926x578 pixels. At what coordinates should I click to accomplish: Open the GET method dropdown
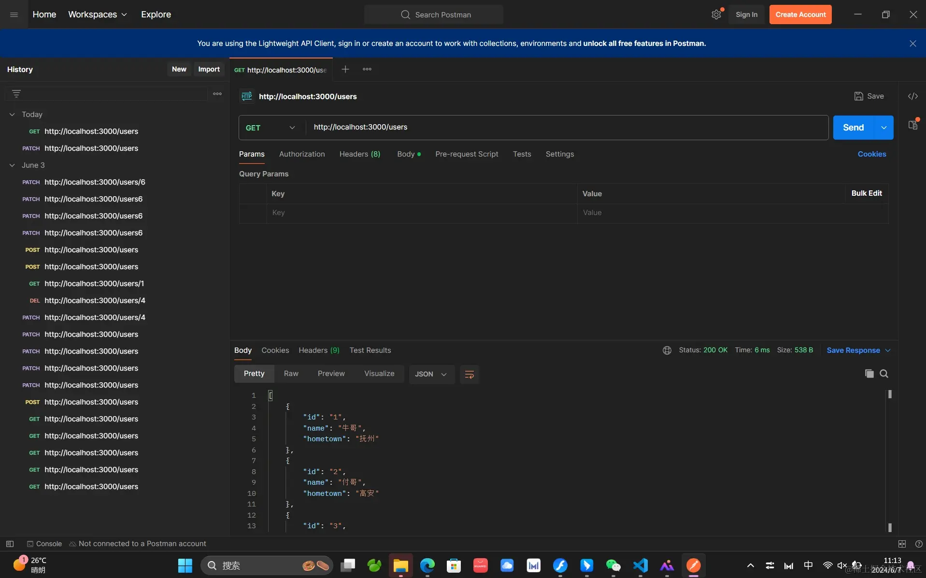coord(271,128)
